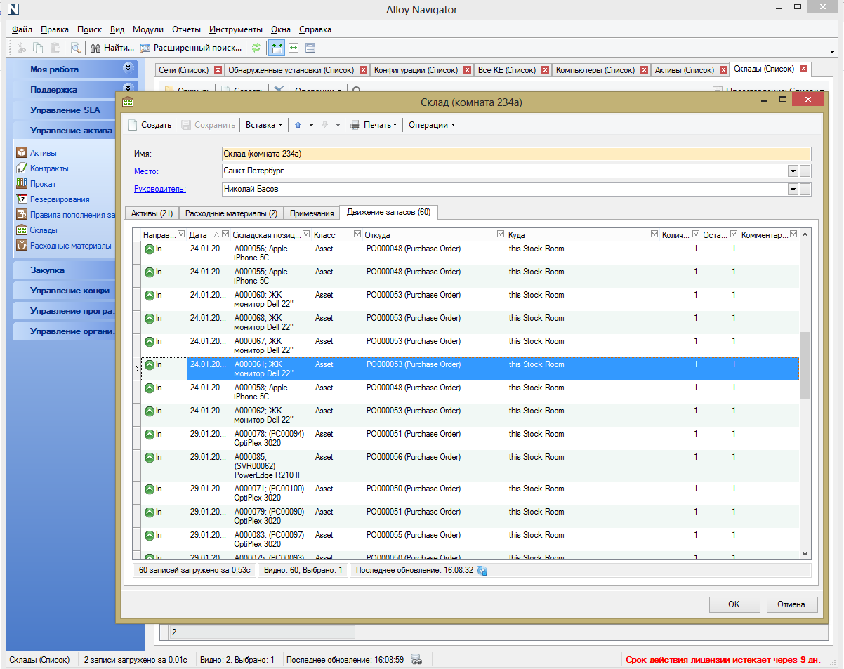The height and width of the screenshot is (669, 844).
Task: Click the Дата column header sort arrow
Action: pos(216,234)
